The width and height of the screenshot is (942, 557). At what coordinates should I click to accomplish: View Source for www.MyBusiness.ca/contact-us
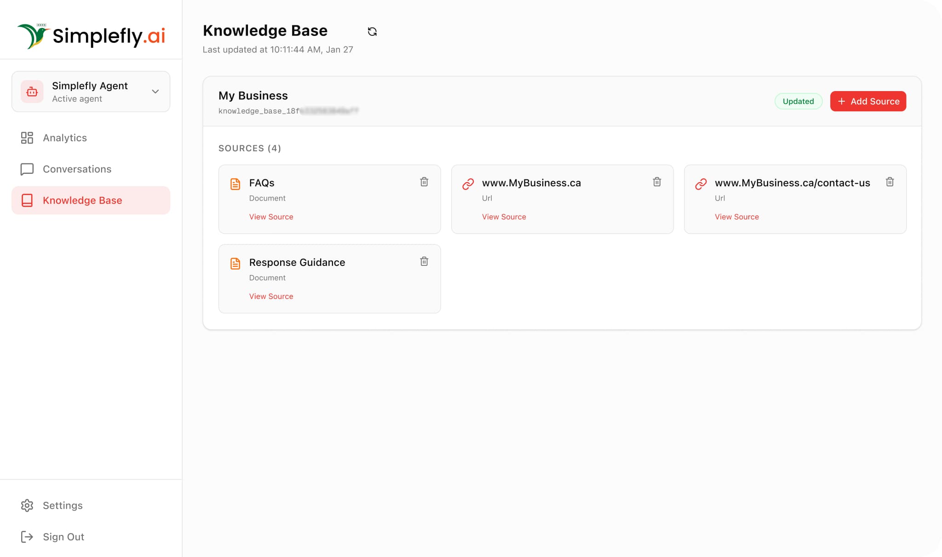[736, 217]
